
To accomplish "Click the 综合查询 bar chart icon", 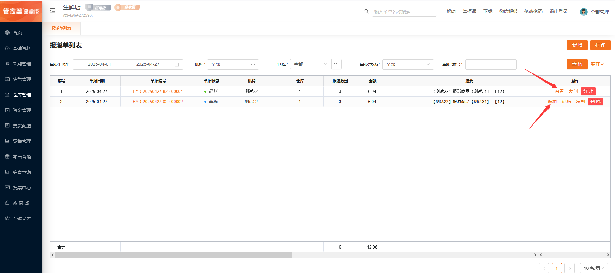I will [x=7, y=172].
